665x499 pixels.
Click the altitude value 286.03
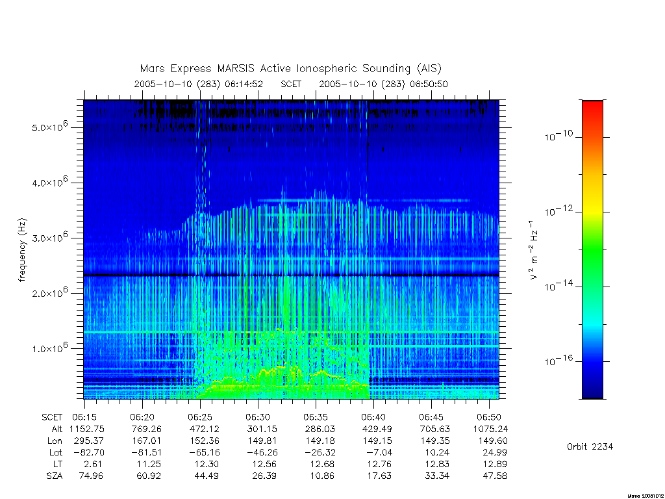coord(320,429)
